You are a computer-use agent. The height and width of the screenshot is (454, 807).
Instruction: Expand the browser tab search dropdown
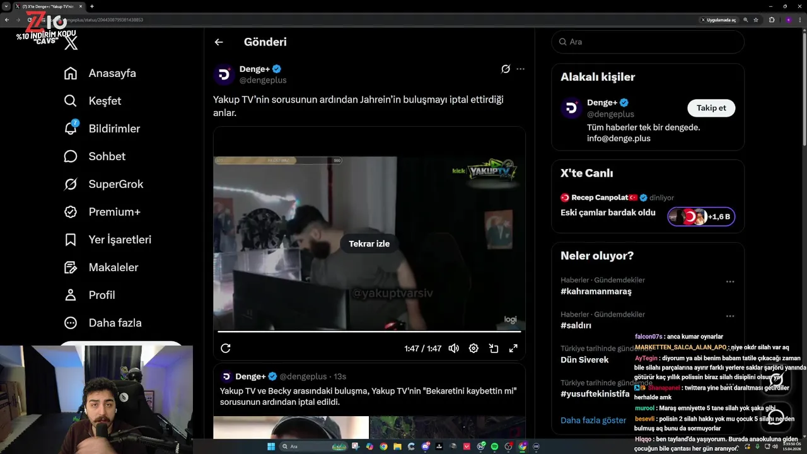6,6
